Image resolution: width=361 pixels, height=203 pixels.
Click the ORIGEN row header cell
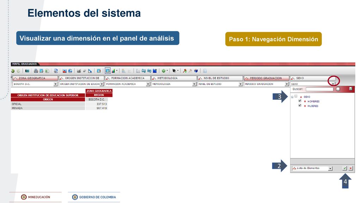tap(48, 99)
